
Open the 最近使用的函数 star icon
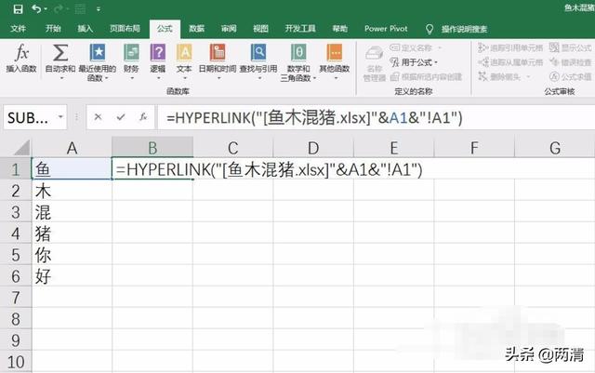click(98, 52)
